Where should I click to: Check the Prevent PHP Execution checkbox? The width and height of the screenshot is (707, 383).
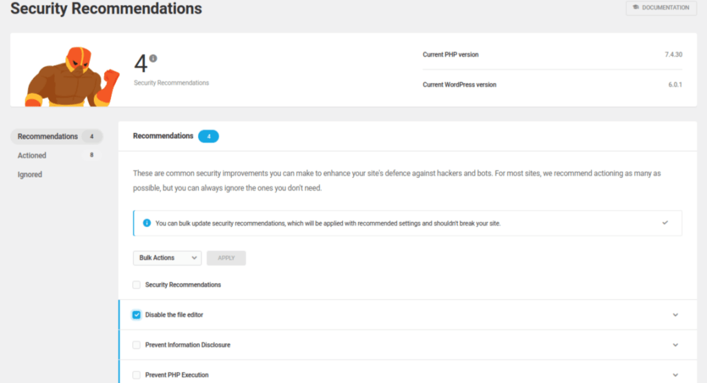tap(137, 375)
